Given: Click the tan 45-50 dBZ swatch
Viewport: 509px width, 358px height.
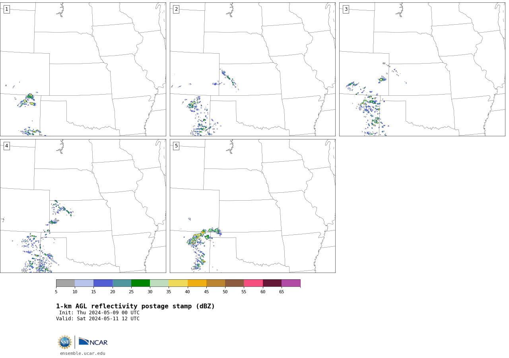Looking at the screenshot, I should tap(216, 283).
